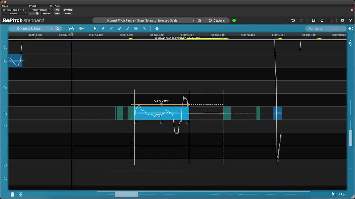Click the D3 piano key label
The image size is (355, 199).
click(5, 179)
